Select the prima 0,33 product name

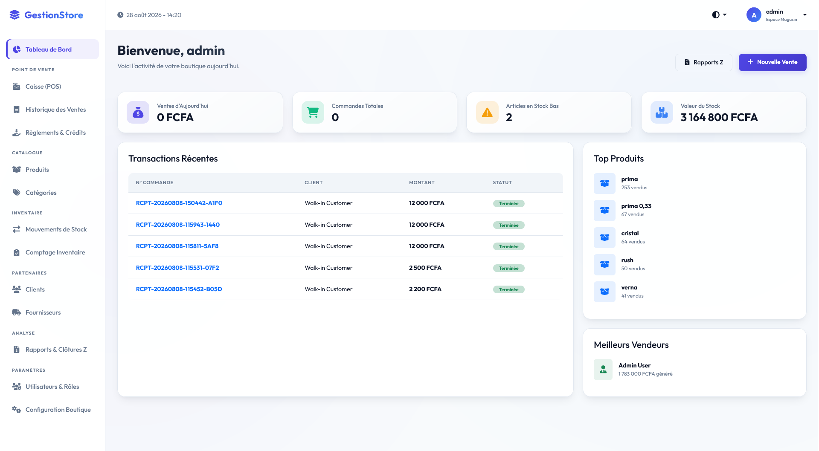pyautogui.click(x=636, y=206)
